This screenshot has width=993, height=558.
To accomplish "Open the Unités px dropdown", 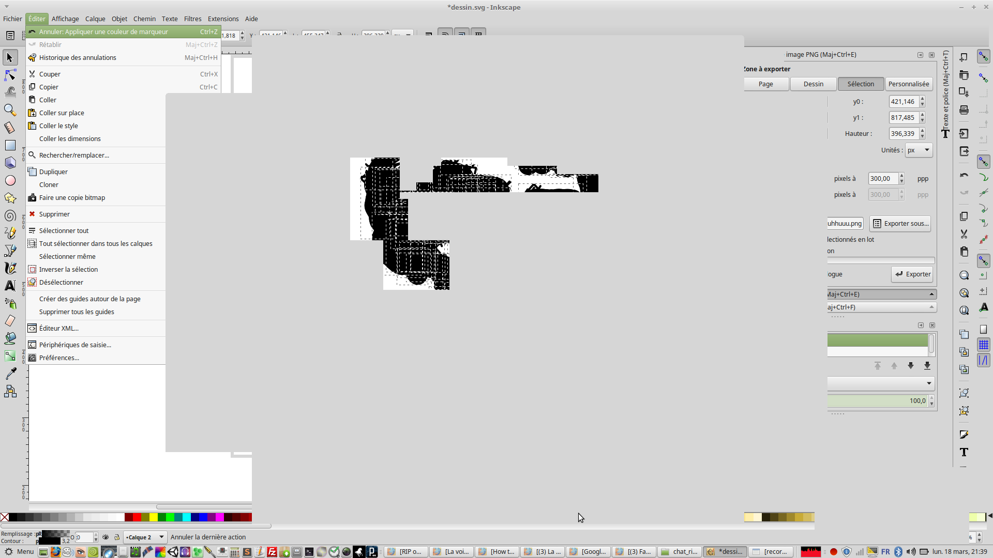I will [x=919, y=150].
